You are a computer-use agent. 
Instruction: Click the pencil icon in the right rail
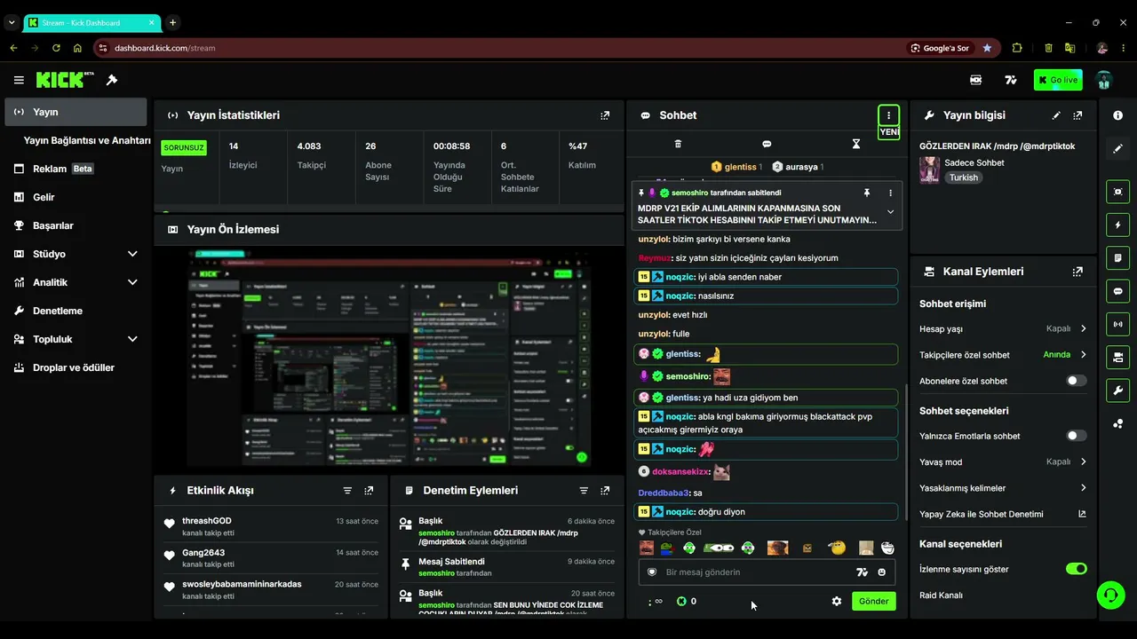(x=1117, y=149)
